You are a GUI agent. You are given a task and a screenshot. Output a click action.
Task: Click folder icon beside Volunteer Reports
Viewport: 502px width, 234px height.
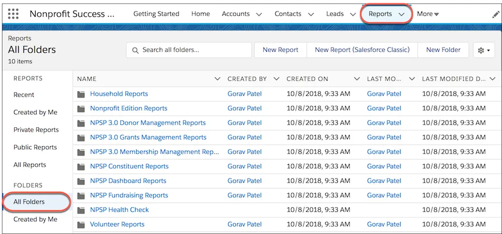click(81, 224)
